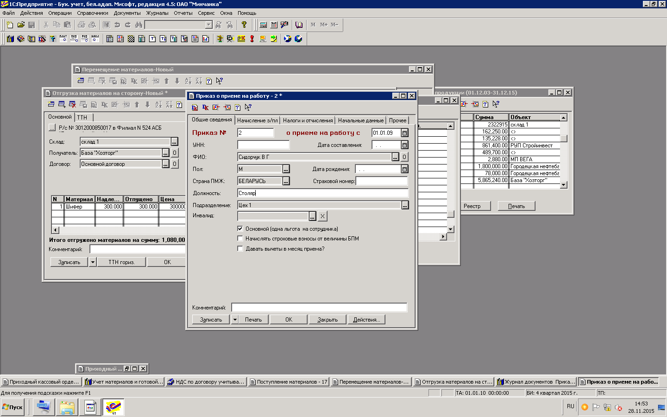The height and width of the screenshot is (417, 667).
Task: Click the Реестр button in the journal window
Action: coord(472,206)
